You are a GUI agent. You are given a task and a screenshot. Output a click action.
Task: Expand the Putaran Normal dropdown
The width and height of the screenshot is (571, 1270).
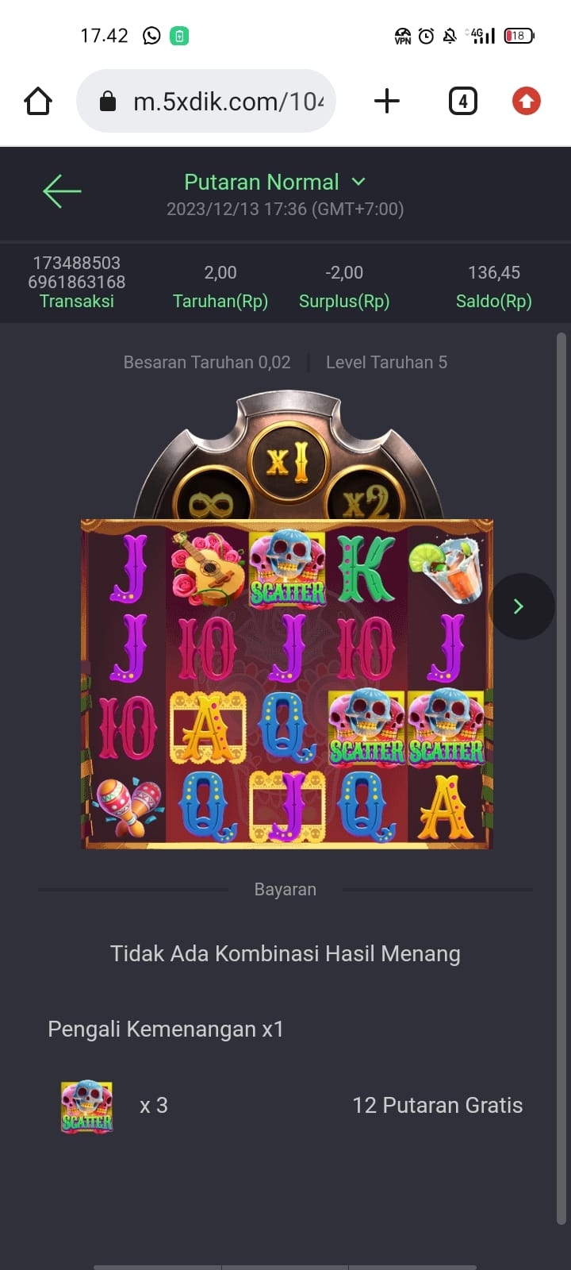pos(275,182)
